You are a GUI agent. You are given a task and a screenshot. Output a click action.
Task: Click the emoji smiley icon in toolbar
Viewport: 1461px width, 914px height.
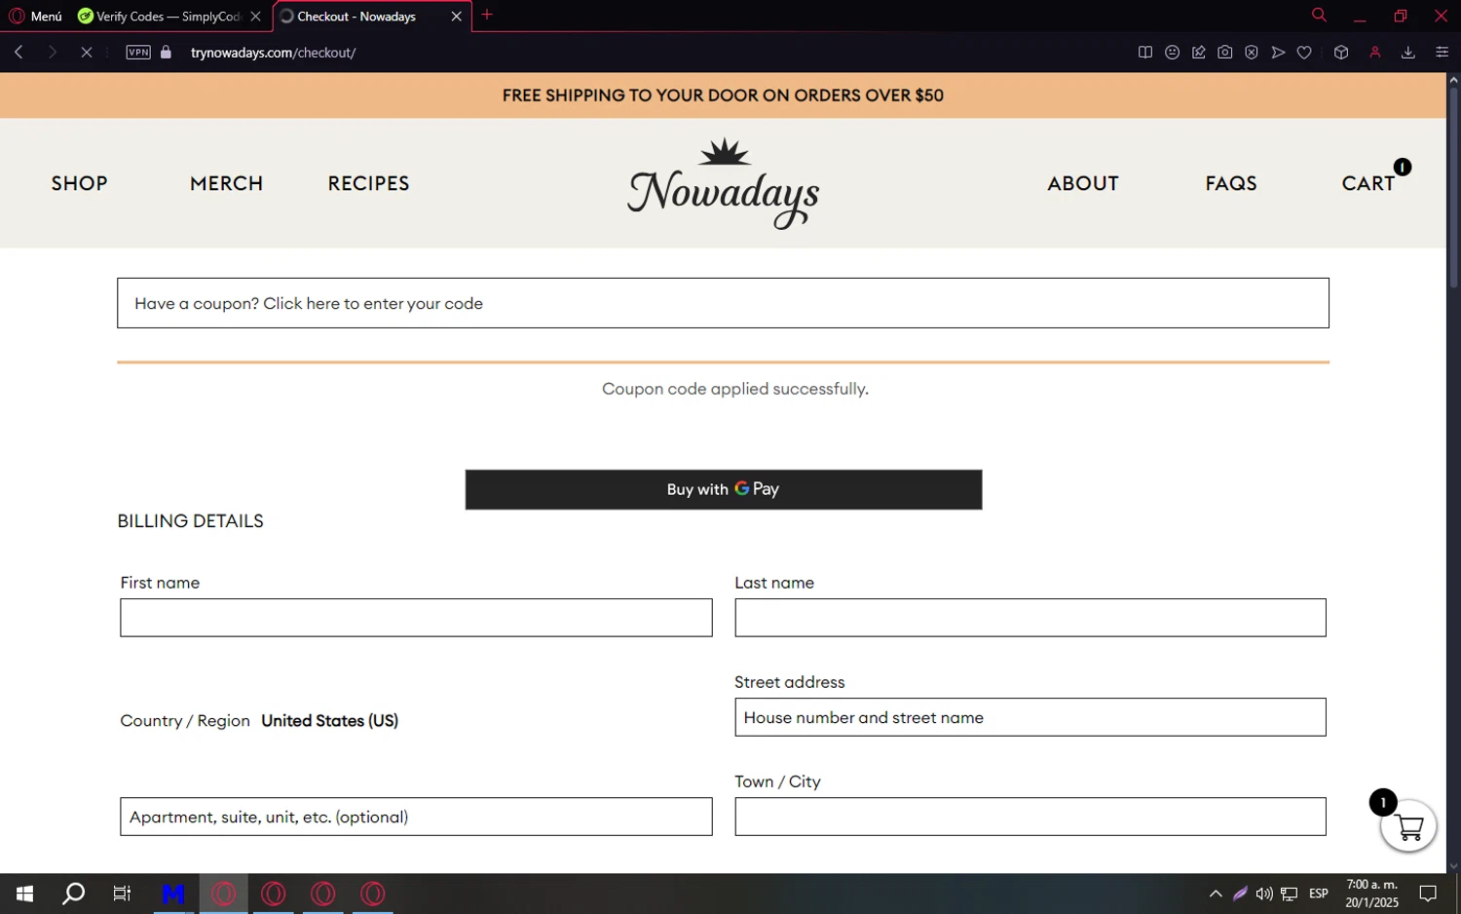pos(1172,53)
